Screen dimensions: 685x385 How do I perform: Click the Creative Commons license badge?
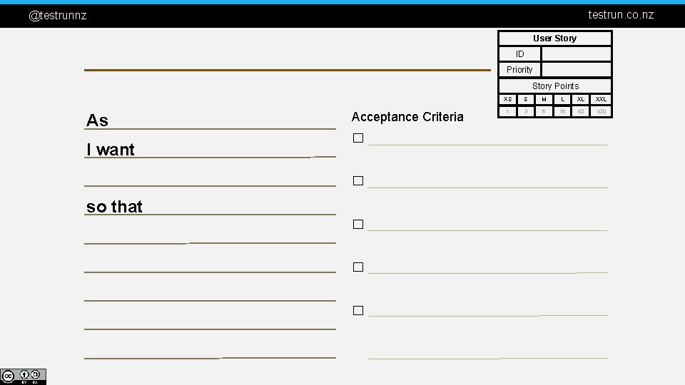coord(23,376)
